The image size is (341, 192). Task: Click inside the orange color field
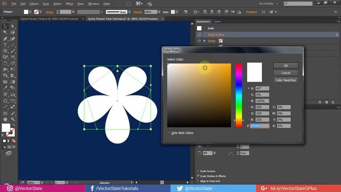click(199, 95)
